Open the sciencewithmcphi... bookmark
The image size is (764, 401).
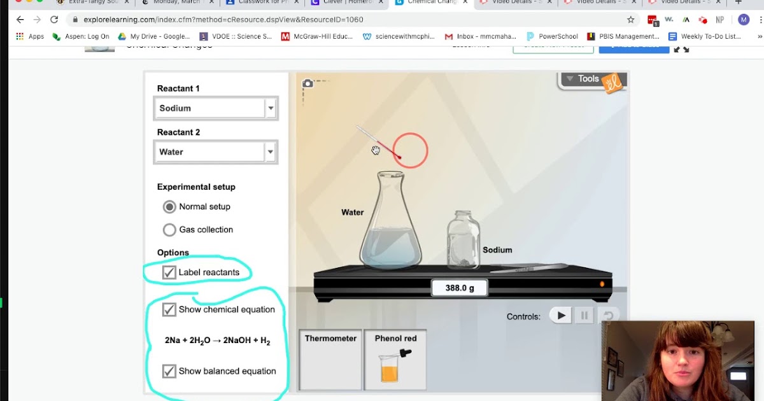click(x=399, y=36)
